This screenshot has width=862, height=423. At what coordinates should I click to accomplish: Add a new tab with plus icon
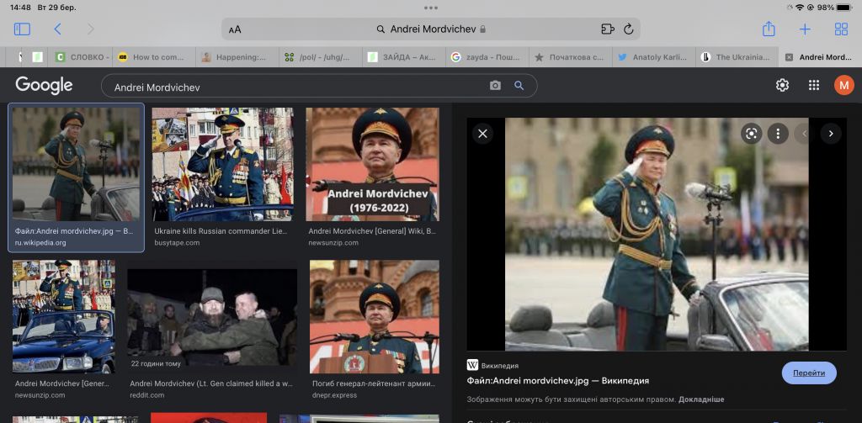(805, 29)
